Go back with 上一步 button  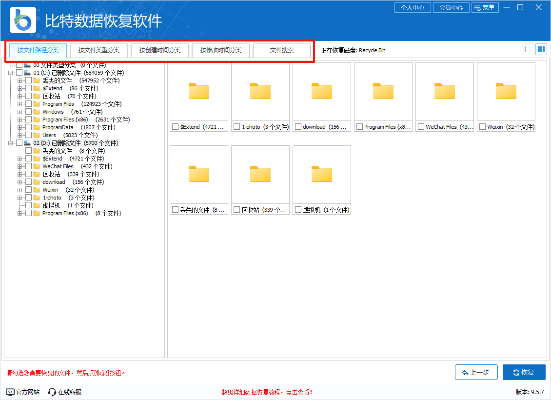tap(476, 372)
